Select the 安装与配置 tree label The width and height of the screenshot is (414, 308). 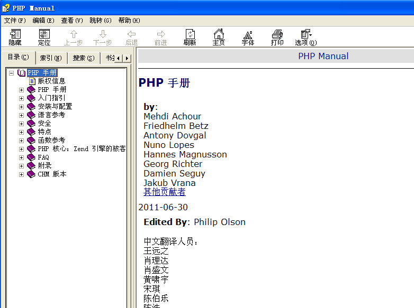pyautogui.click(x=55, y=106)
